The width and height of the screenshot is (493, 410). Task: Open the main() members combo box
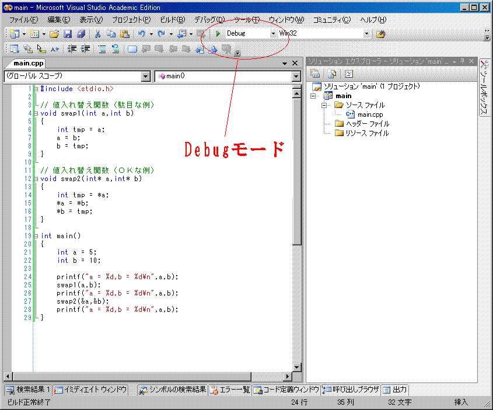[x=296, y=76]
